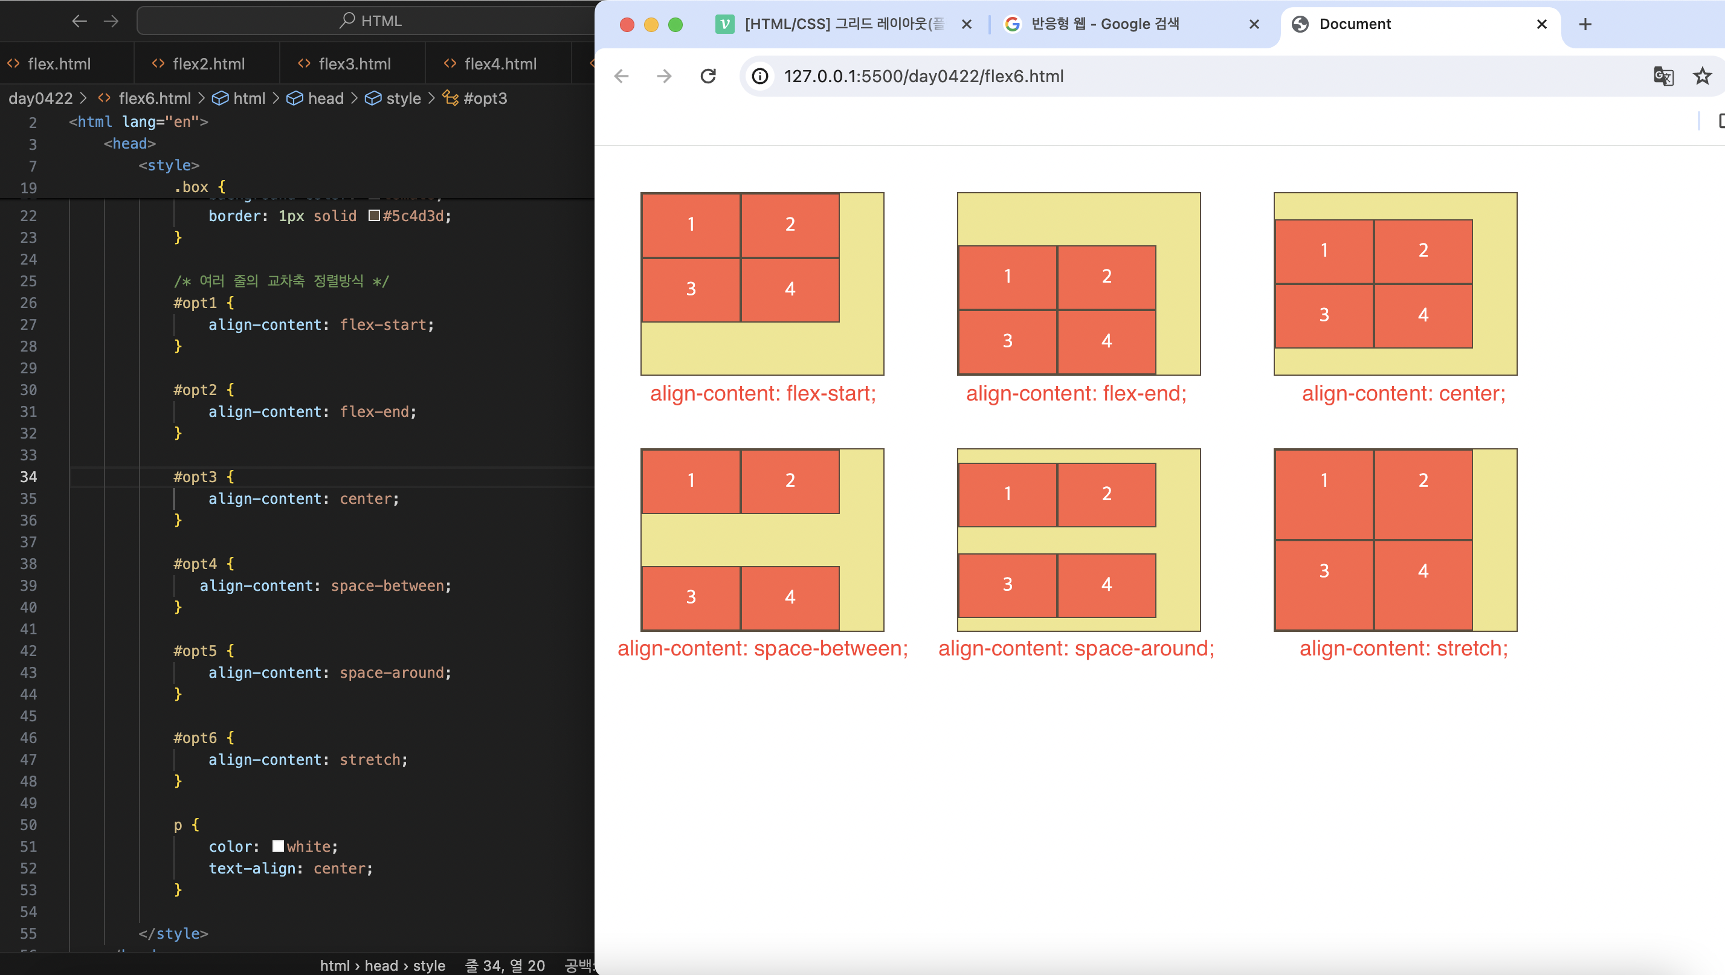Click the #5c4d3d border color swatch
The width and height of the screenshot is (1725, 975).
coord(375,216)
